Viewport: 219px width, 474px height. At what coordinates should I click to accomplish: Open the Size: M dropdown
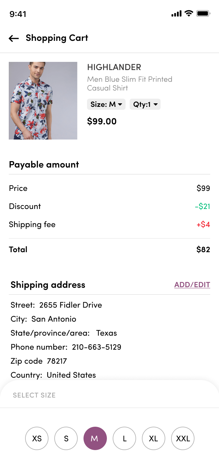(x=106, y=104)
